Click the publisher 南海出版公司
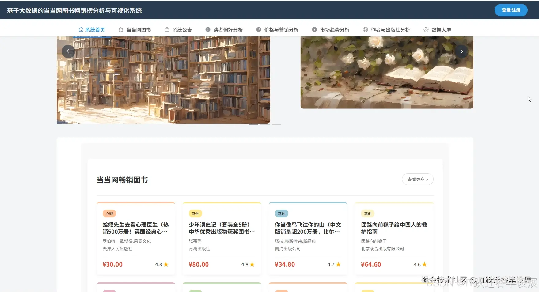539x292 pixels. (288, 249)
